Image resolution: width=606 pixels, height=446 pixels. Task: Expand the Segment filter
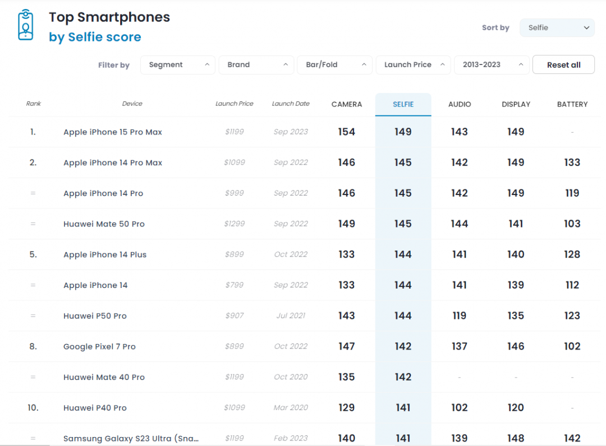tap(178, 64)
